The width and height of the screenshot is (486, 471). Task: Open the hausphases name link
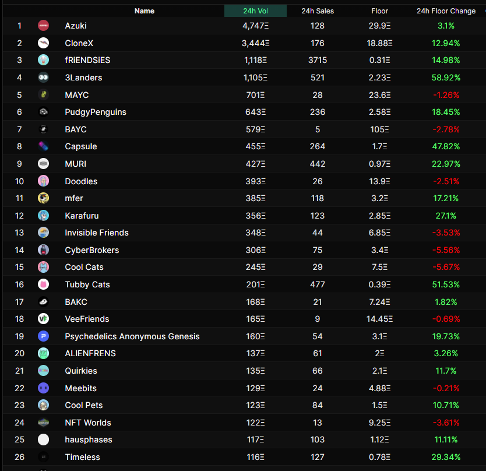[89, 439]
